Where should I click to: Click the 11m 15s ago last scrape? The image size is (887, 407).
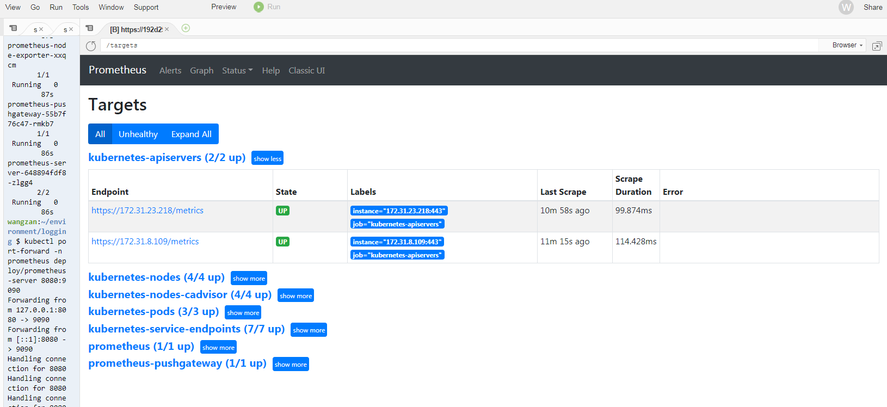[565, 242]
